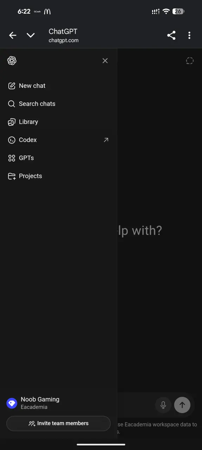This screenshot has height=450, width=202.
Task: Open Projects folder entry
Action: 58,176
